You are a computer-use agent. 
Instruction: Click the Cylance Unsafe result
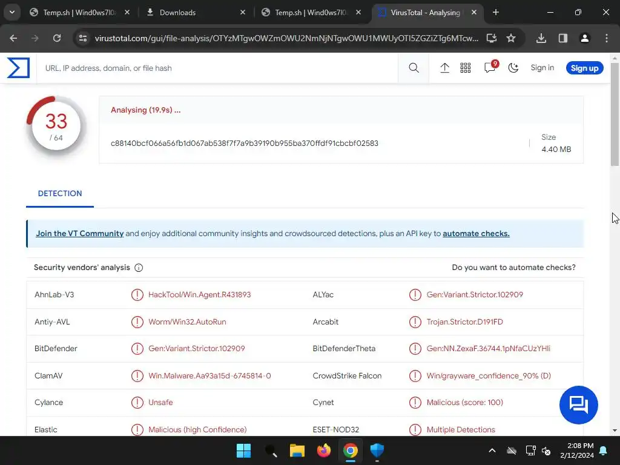coord(160,403)
